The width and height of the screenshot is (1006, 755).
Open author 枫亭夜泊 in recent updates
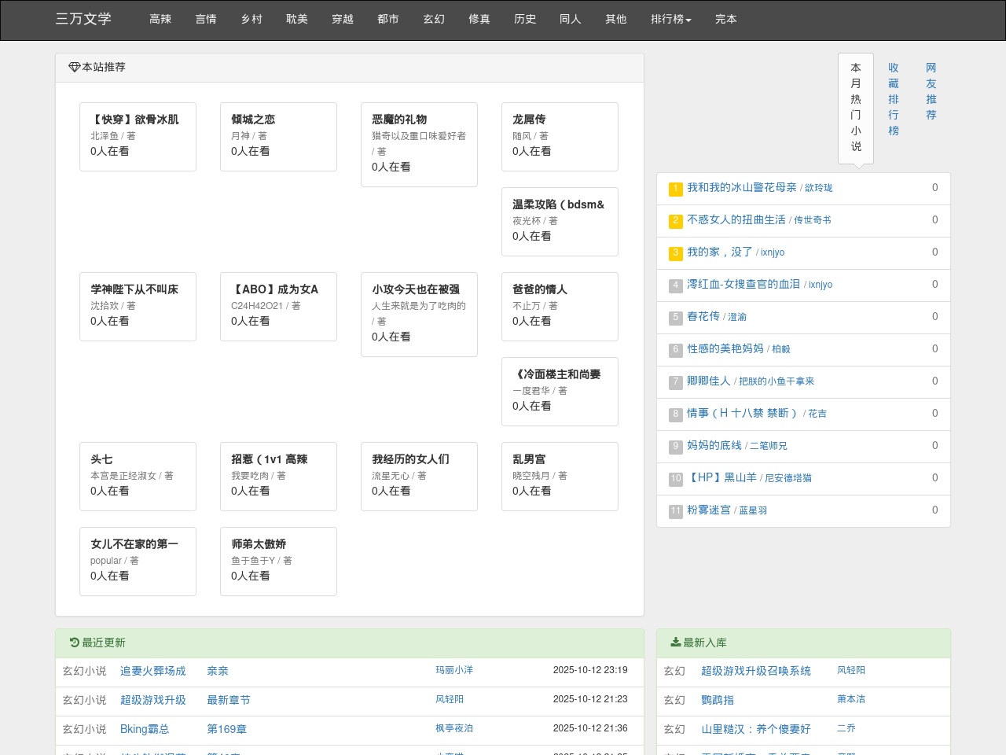tap(454, 728)
